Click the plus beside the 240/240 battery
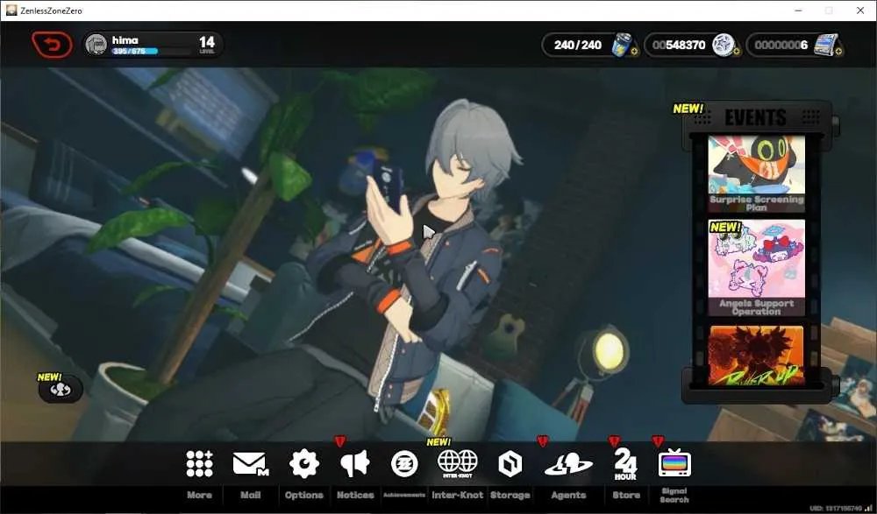The image size is (877, 514). point(634,52)
